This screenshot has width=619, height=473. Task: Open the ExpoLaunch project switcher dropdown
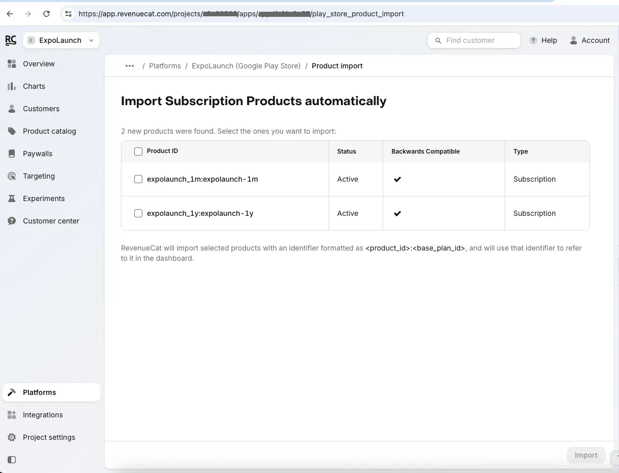[61, 40]
